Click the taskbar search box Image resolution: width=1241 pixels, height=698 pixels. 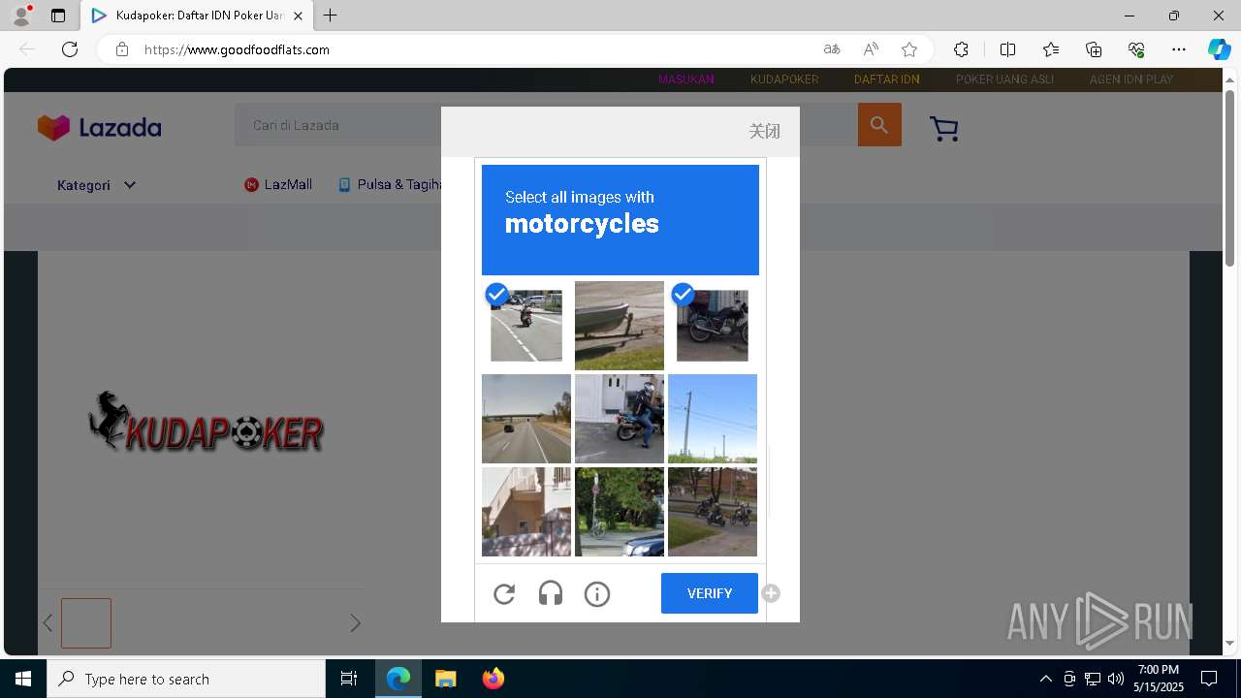186,679
